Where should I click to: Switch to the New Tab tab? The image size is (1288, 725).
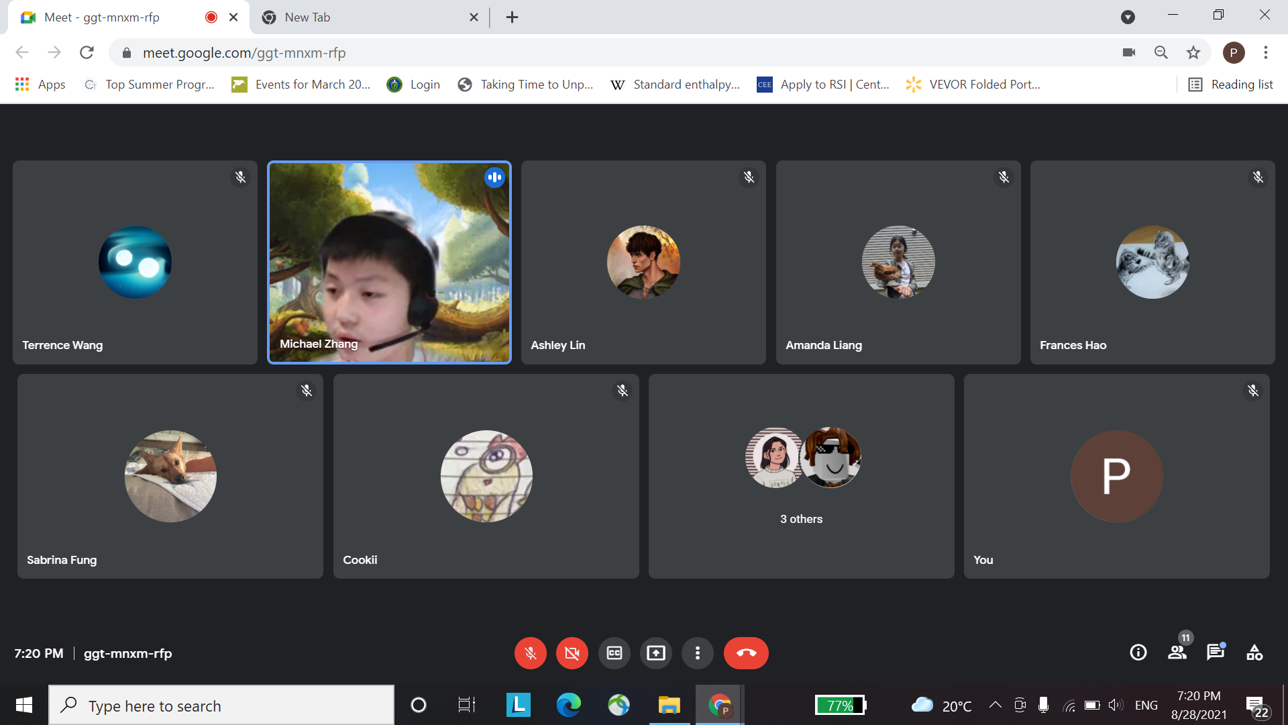tap(362, 17)
